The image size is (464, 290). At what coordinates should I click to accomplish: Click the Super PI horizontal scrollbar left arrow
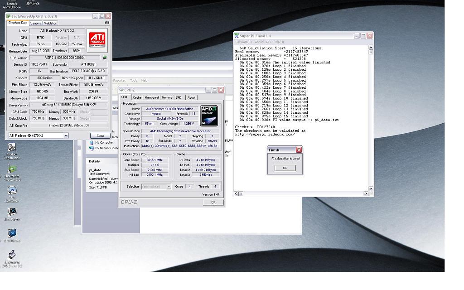[236, 193]
